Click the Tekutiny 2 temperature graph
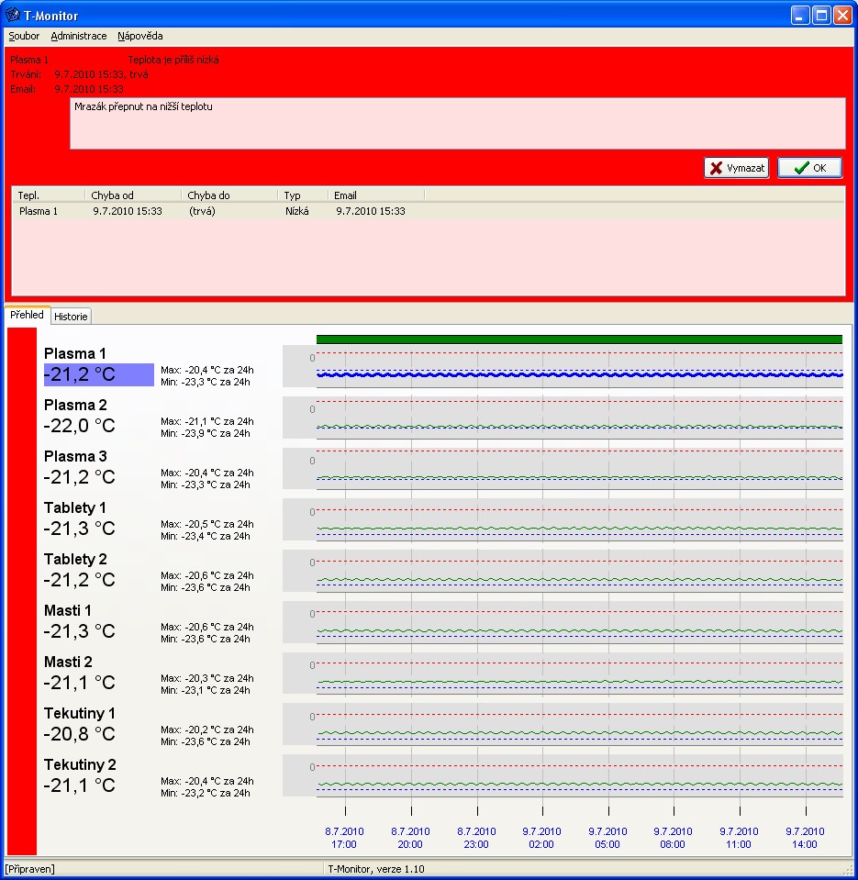This screenshot has width=858, height=880. [x=563, y=775]
